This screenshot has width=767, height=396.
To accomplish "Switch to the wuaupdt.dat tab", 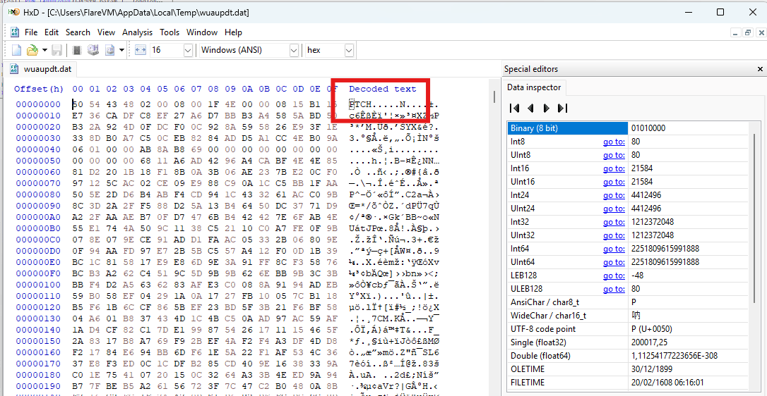I will 42,69.
